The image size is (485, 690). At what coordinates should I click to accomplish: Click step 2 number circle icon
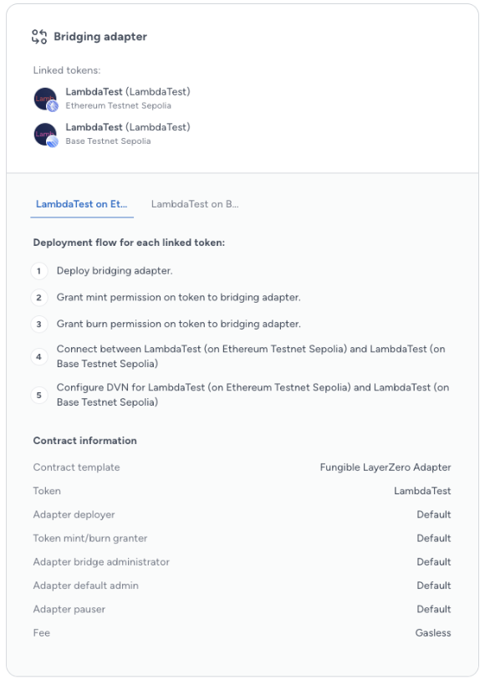(38, 298)
